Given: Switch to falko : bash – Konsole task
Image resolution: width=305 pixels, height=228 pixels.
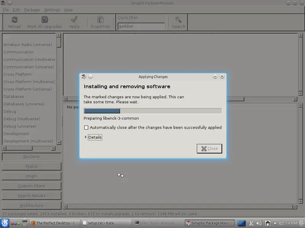Looking at the screenshot, I should pos(158,223).
